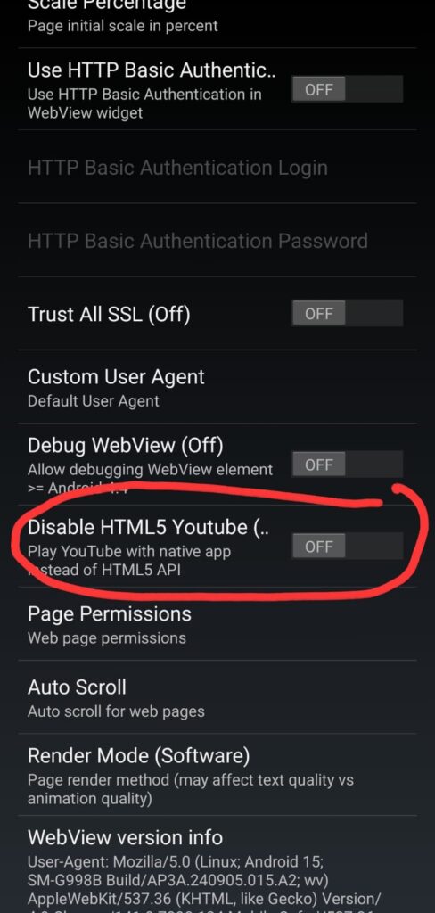The width and height of the screenshot is (435, 913).
Task: Tap 'Default User Agent' subtitle text
Action: pos(94,401)
